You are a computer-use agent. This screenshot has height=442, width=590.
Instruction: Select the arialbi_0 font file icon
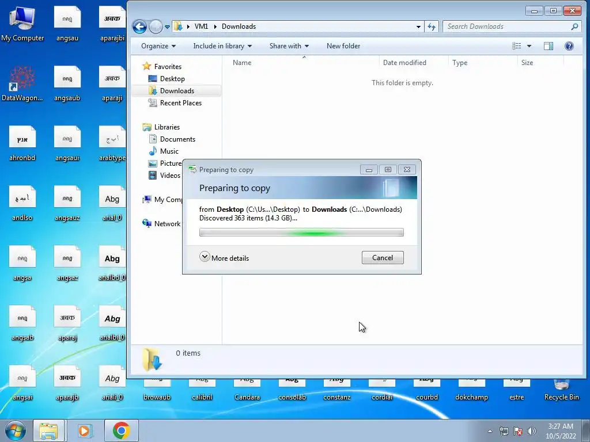tap(112, 323)
